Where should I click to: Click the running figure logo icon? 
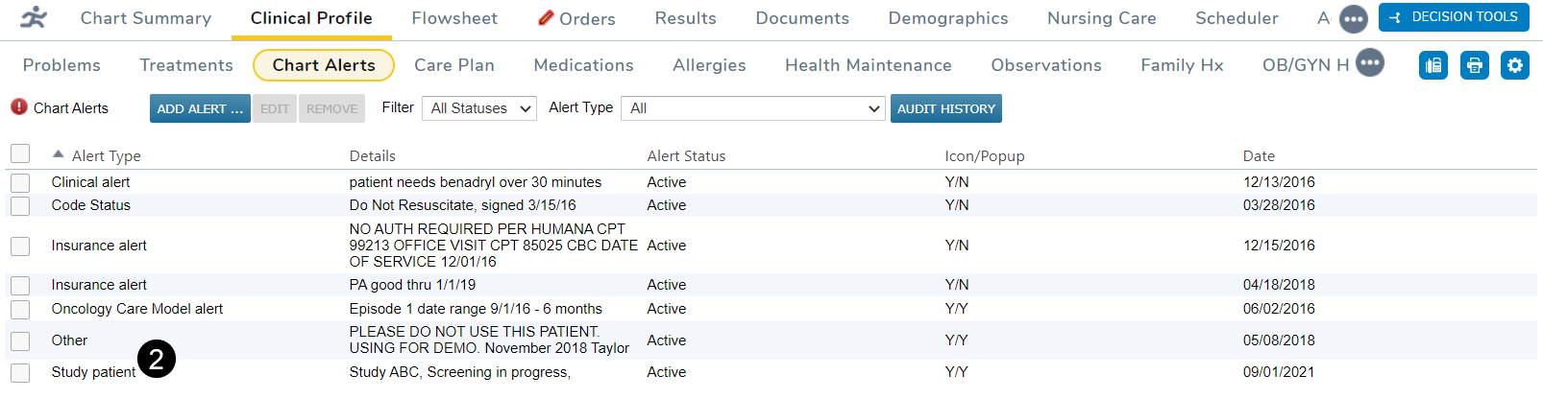34,18
